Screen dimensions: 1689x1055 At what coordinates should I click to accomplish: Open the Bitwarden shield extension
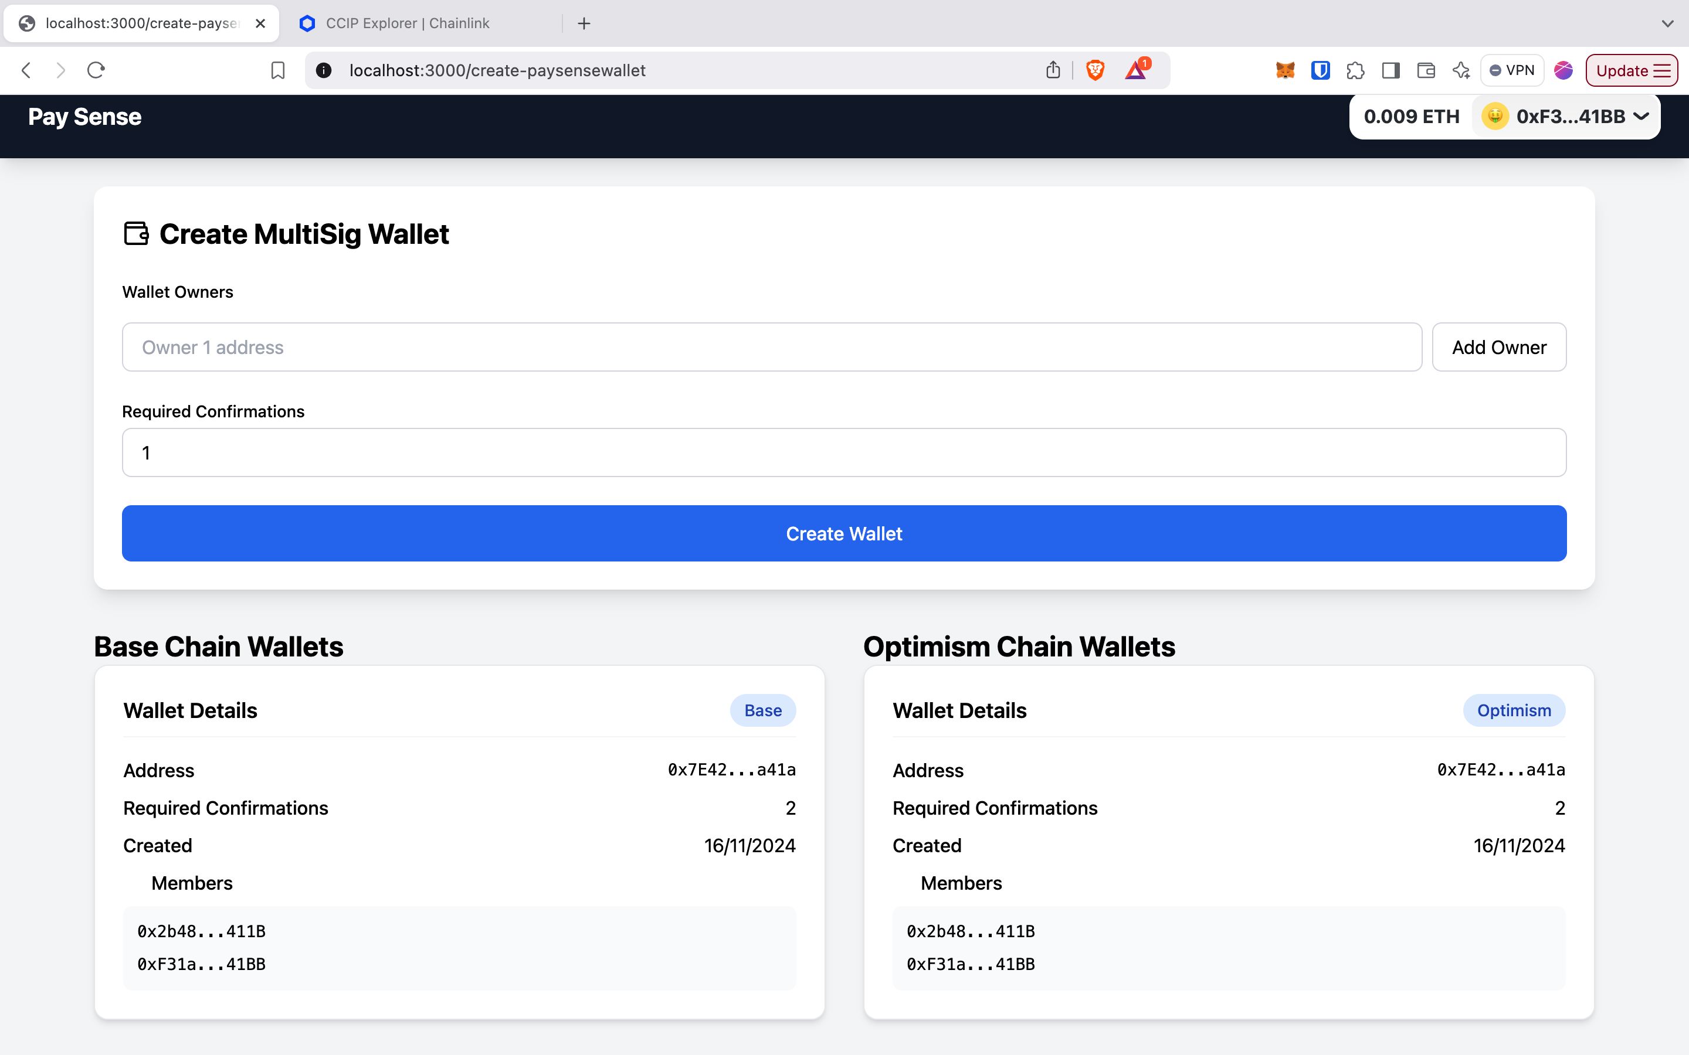coord(1321,70)
